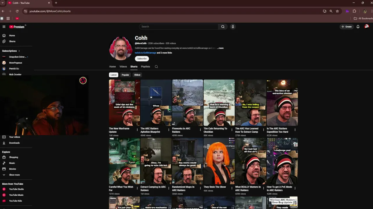Image resolution: width=373 pixels, height=209 pixels.
Task: Go back in browser history
Action: point(3,11)
